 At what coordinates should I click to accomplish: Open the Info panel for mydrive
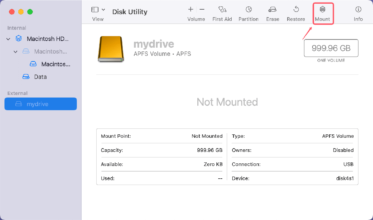tap(358, 10)
